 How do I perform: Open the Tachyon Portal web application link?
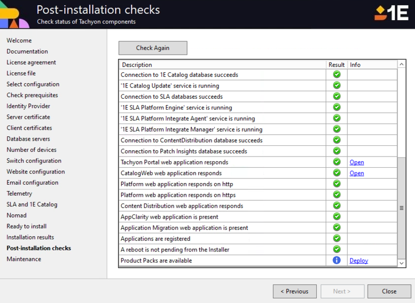(x=357, y=162)
